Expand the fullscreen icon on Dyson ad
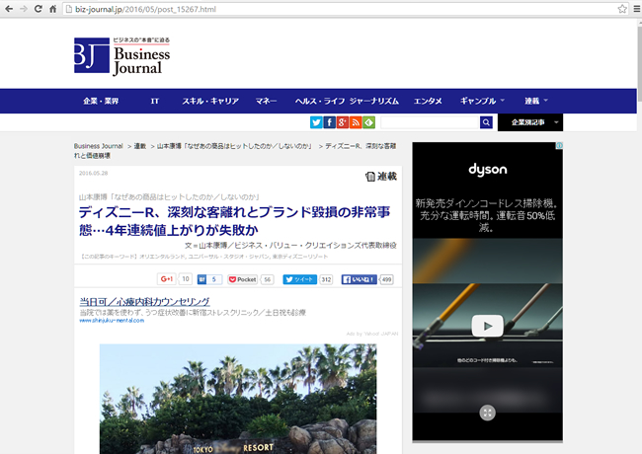Screen dimensions: 642x454 [487, 413]
